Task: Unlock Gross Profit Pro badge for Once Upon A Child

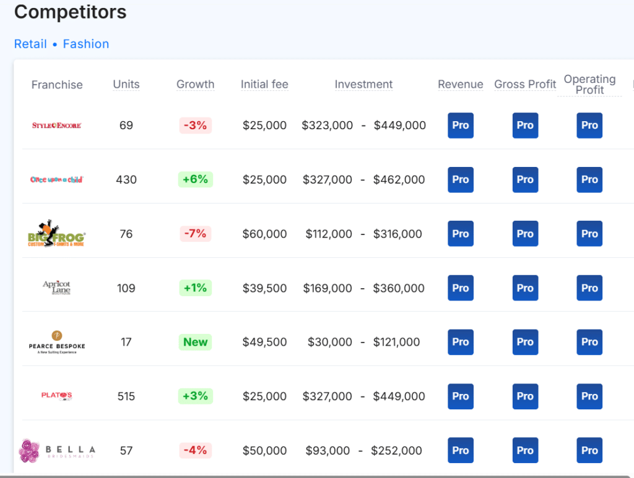Action: tap(525, 180)
